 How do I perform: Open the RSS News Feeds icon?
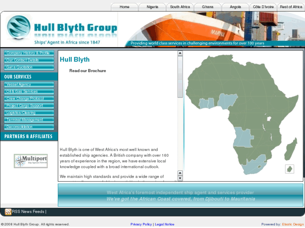pyautogui.click(x=8, y=212)
